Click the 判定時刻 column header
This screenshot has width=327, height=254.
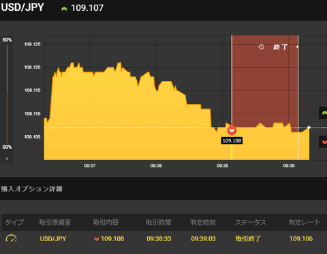click(203, 222)
